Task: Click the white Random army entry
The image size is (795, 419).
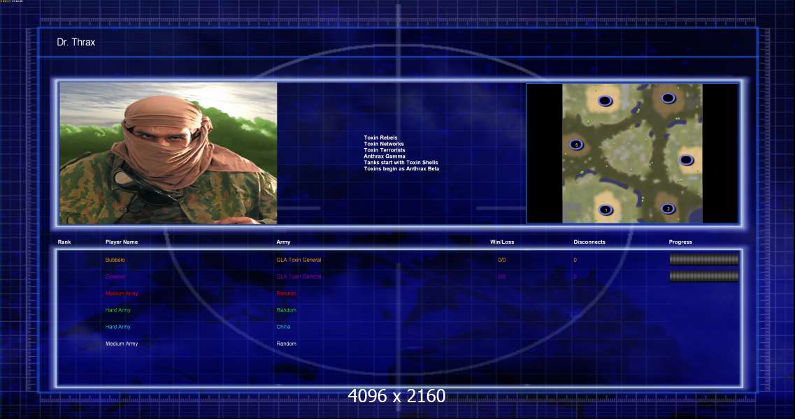Action: coord(287,344)
